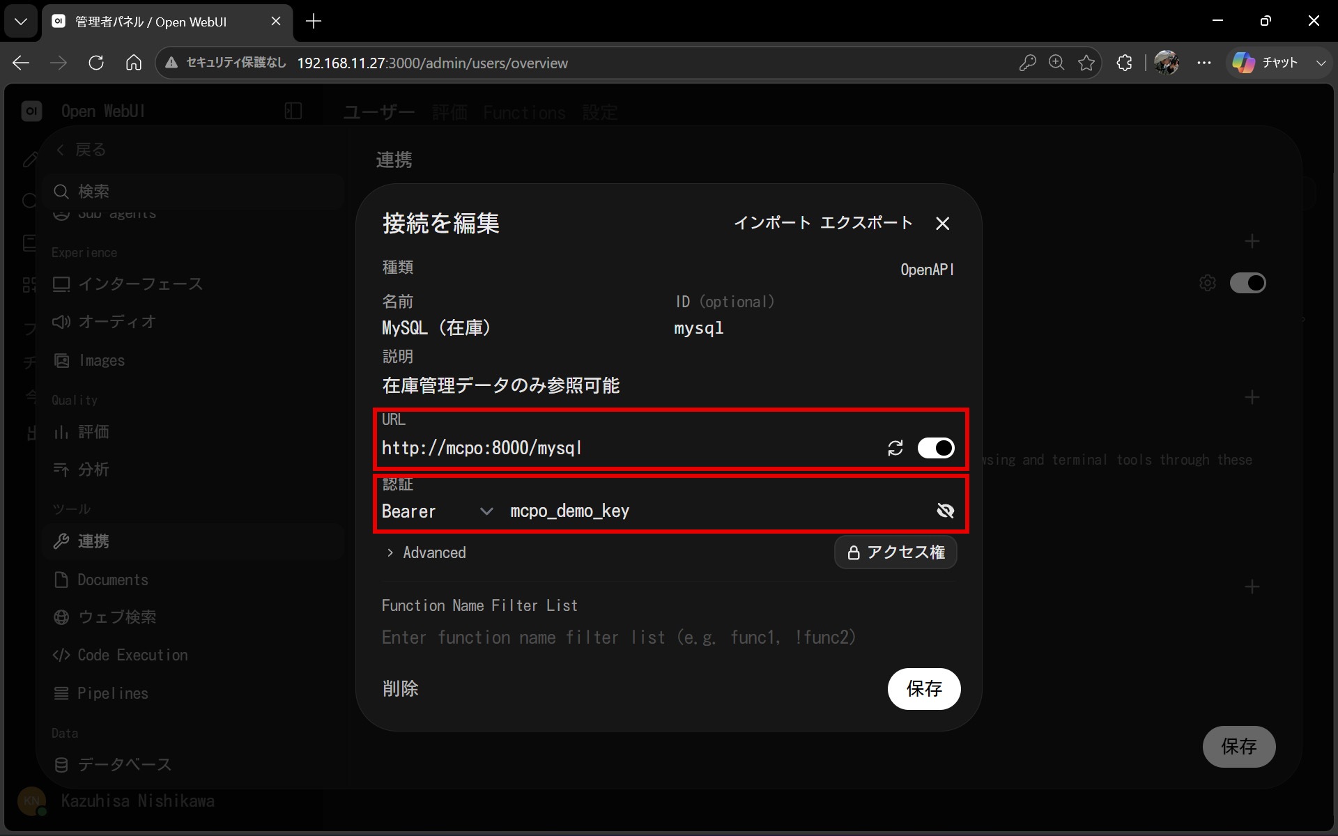The height and width of the screenshot is (836, 1338).
Task: Open browser extensions puzzle icon
Action: 1124,63
